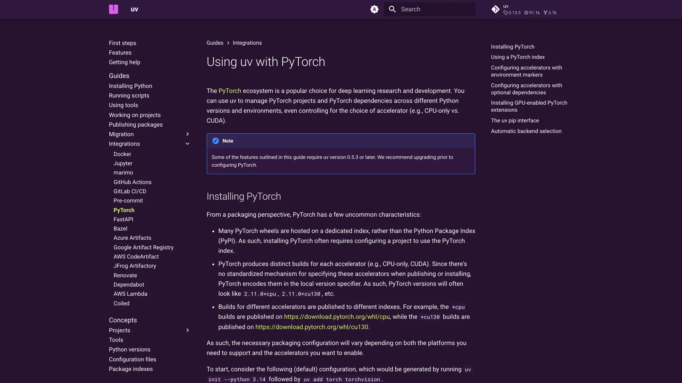Select Docker integration in sidebar
This screenshot has width=682, height=383.
[122, 154]
